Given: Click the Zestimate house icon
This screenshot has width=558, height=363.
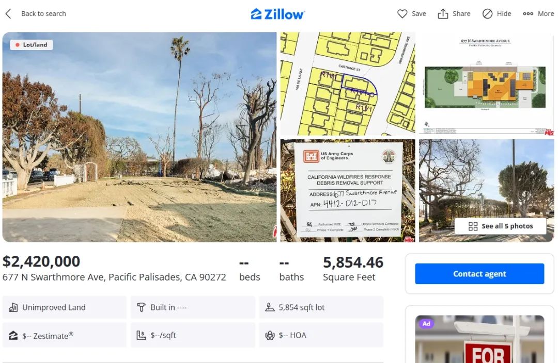Looking at the screenshot, I should coord(13,336).
